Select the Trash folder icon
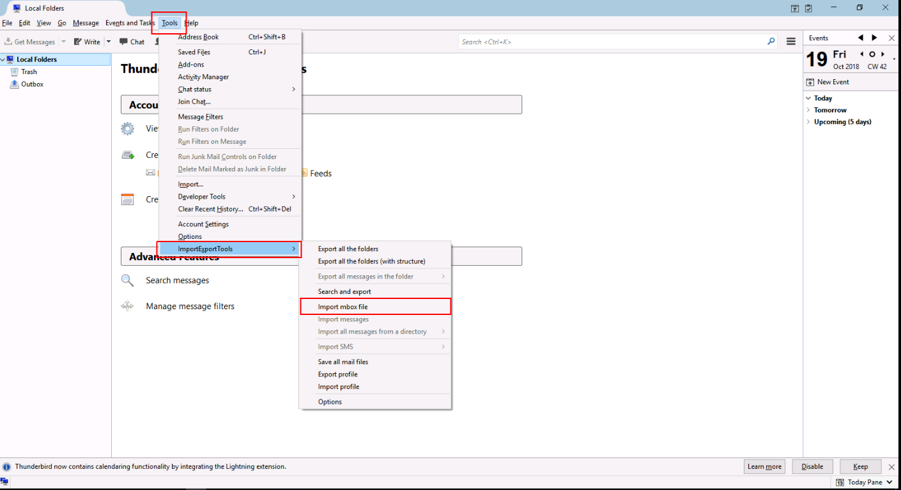The height and width of the screenshot is (490, 901). [14, 72]
